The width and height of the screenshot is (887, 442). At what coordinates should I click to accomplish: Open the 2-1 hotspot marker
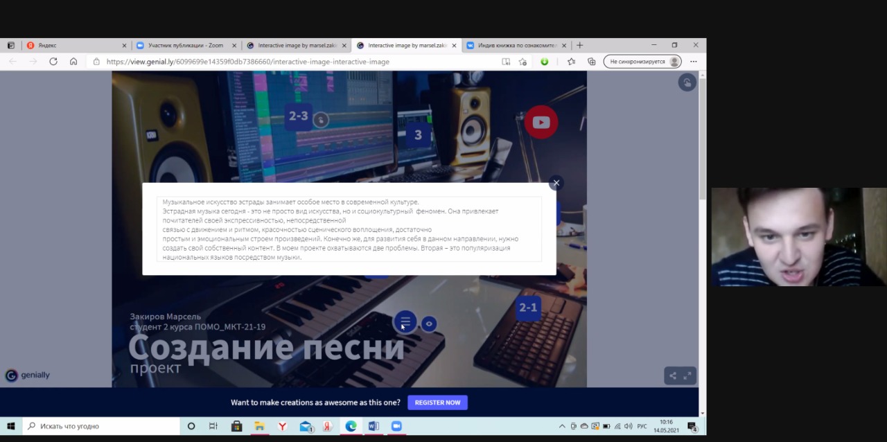click(528, 308)
